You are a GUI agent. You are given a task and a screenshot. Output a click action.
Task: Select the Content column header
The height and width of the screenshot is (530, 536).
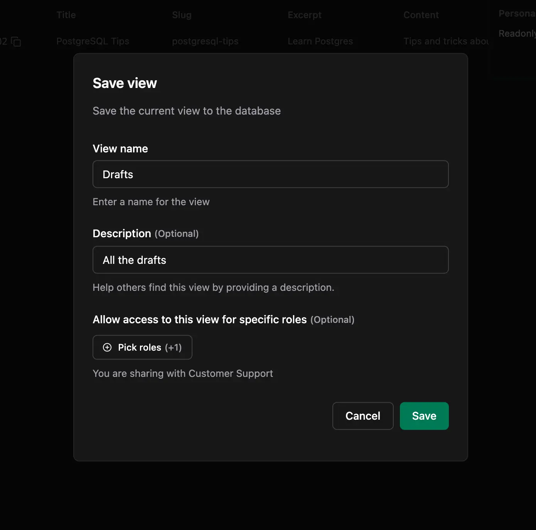pos(421,15)
